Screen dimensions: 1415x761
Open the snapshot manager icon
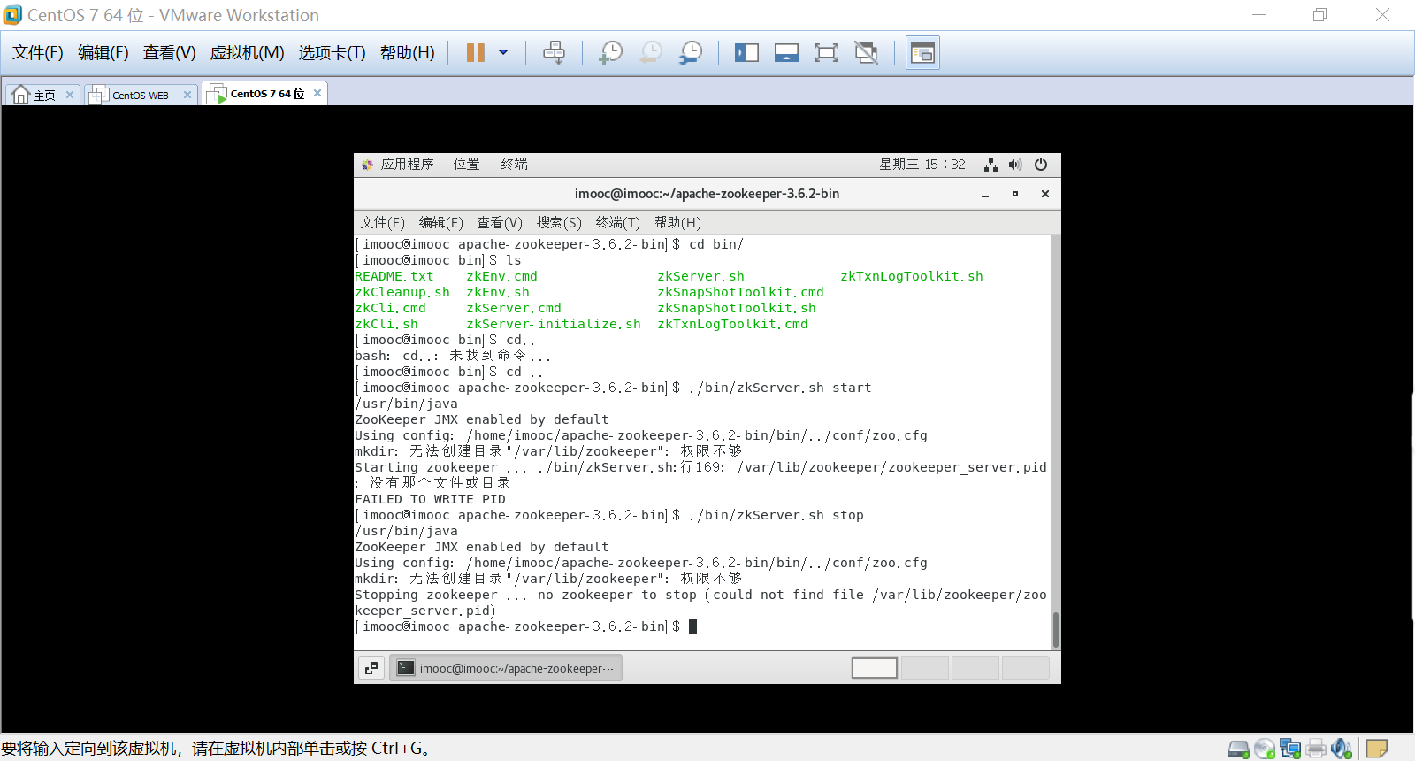click(x=691, y=53)
